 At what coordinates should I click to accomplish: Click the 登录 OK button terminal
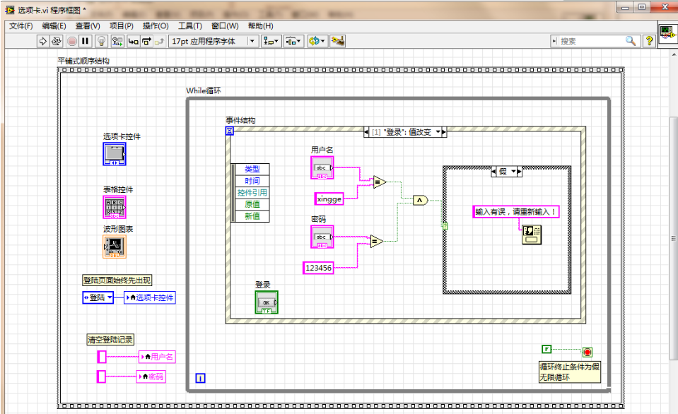[267, 302]
